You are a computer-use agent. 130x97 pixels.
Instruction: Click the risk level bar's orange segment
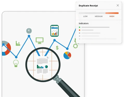tap(112, 13)
